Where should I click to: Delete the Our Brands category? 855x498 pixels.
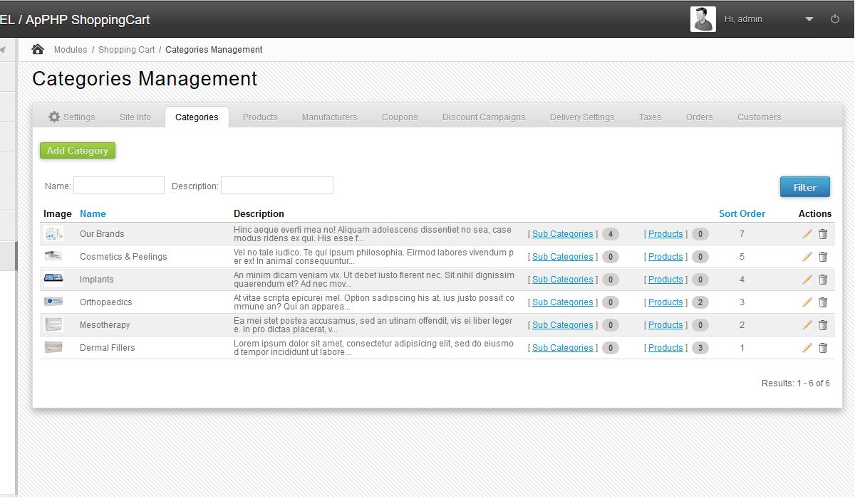click(823, 234)
